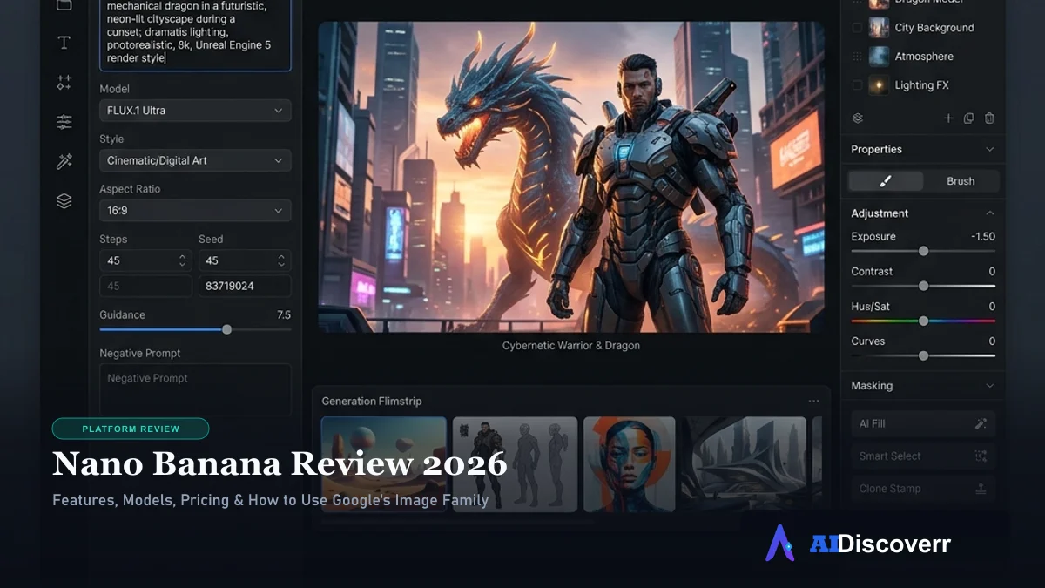Viewport: 1045px width, 588px height.
Task: Open the Style dropdown Cinematic/Digital Art
Action: pos(195,160)
